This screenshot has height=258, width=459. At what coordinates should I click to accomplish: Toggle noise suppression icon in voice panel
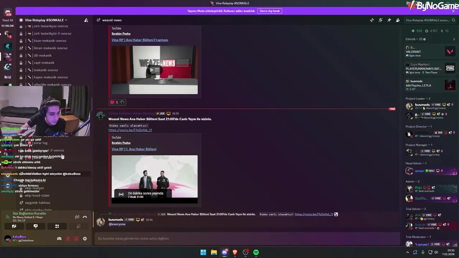[x=77, y=217]
